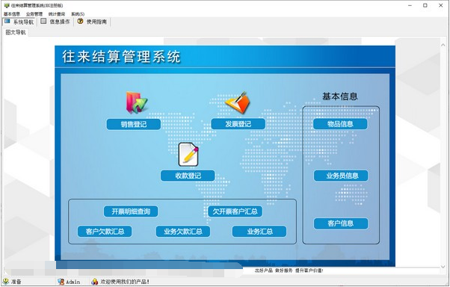Click the application icon in the title bar

7,5
